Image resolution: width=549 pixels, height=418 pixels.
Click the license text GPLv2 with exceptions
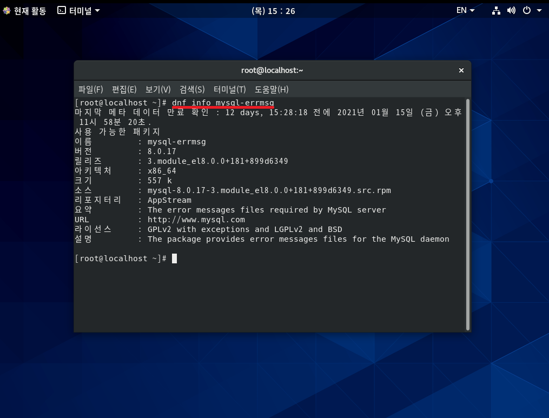(x=199, y=229)
